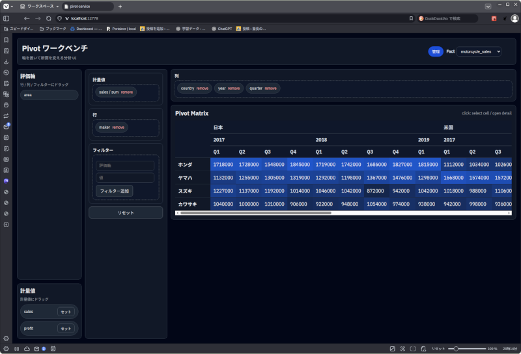The image size is (521, 354).
Task: Toggle the side panel icon beside back arrow
Action: click(7, 18)
